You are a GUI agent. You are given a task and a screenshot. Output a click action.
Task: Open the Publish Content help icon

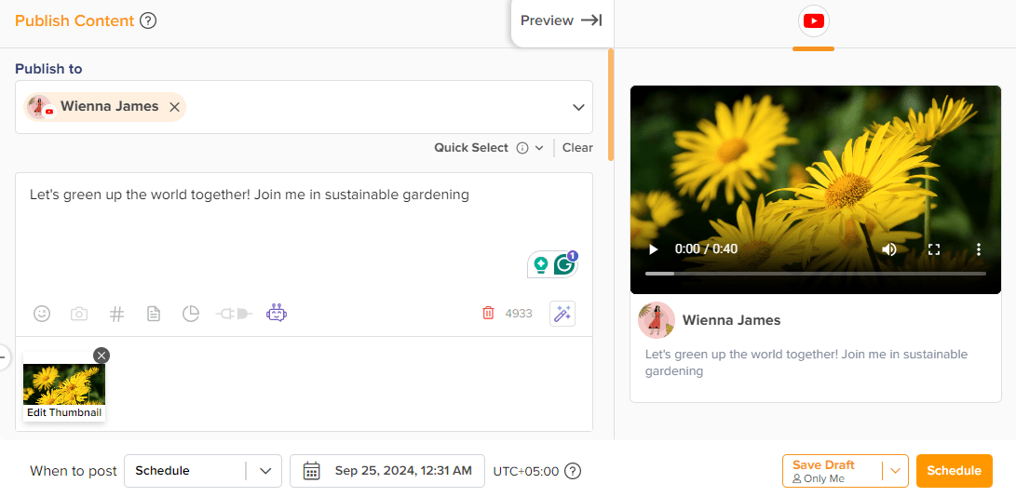(x=148, y=21)
